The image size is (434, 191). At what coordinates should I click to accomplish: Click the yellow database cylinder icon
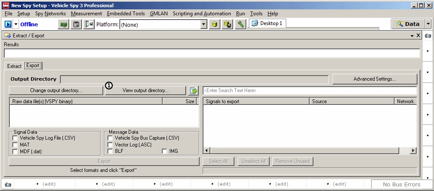pyautogui.click(x=215, y=25)
